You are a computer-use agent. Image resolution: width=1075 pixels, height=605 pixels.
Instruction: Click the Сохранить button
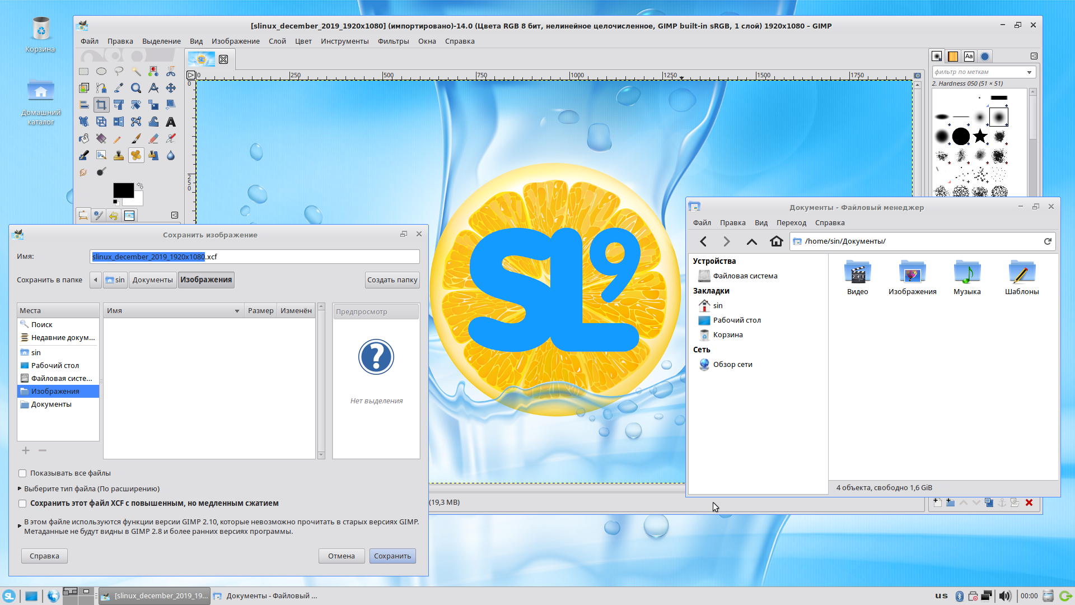(x=392, y=556)
